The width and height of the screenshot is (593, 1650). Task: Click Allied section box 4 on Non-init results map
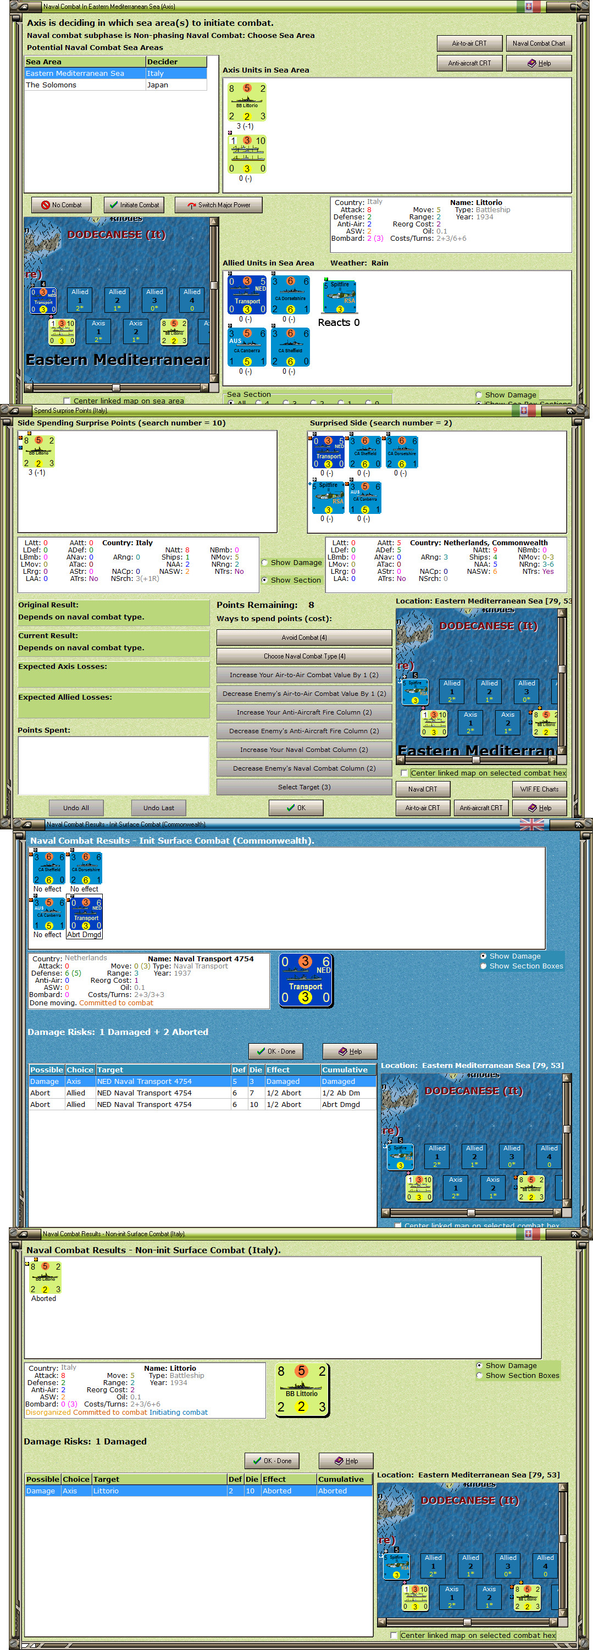point(545,1565)
